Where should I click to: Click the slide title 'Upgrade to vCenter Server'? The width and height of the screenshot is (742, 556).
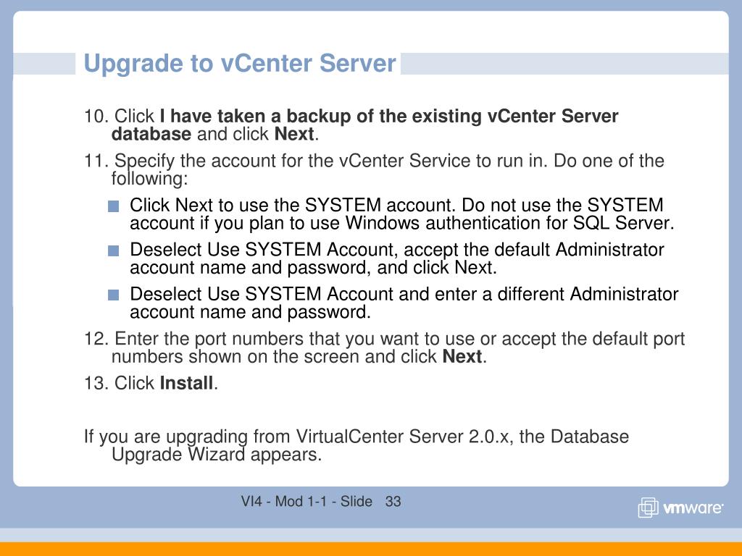tap(239, 64)
